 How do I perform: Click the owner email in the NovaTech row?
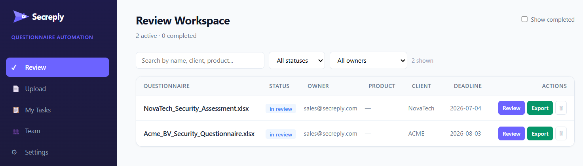[330, 108]
